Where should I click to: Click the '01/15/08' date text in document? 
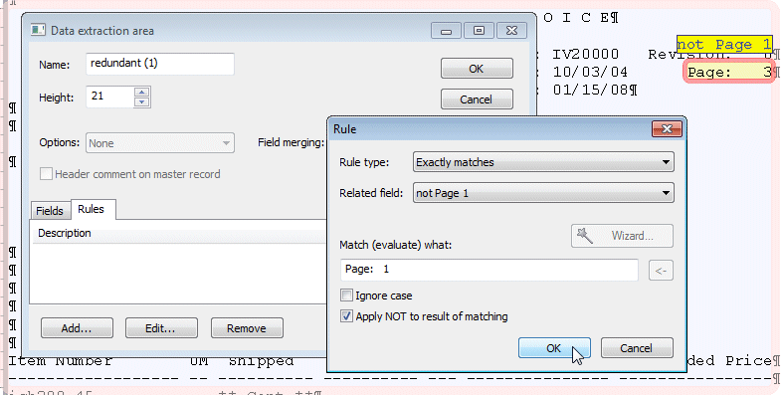pyautogui.click(x=592, y=91)
